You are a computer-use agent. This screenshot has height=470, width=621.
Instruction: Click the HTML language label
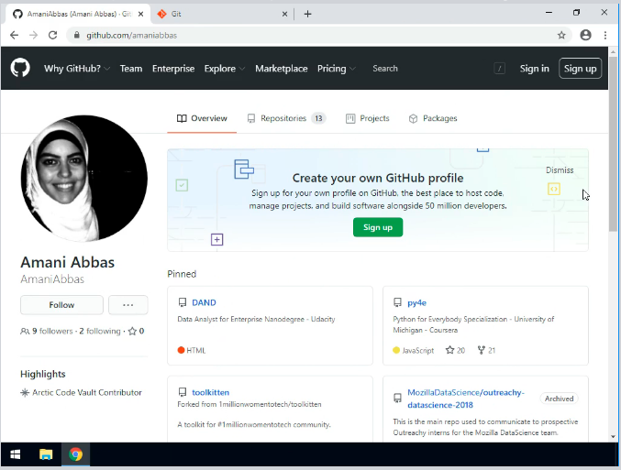tap(195, 350)
